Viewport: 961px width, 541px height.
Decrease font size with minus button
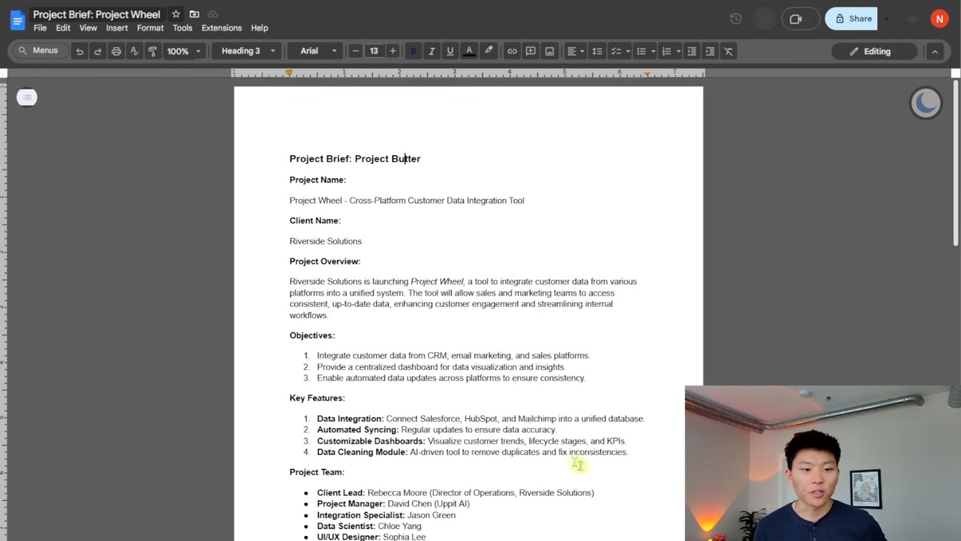(355, 52)
